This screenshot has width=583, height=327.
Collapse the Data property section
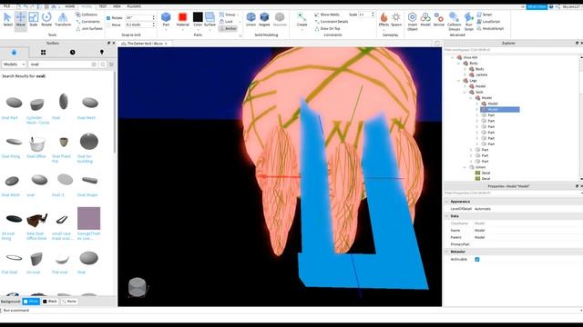pos(447,216)
